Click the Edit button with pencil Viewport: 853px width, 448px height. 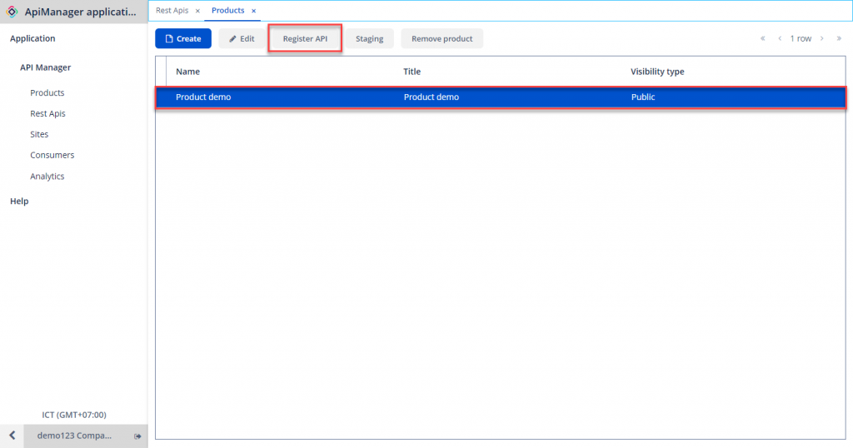(x=242, y=38)
